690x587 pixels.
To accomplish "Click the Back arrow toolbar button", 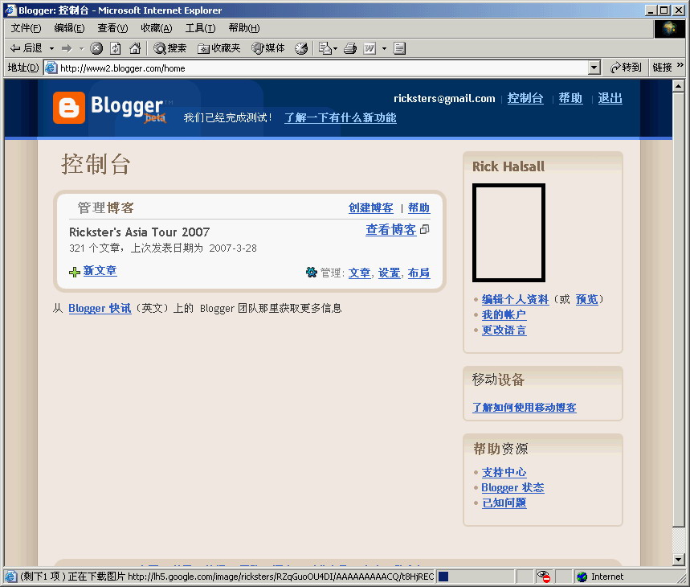I will point(26,48).
